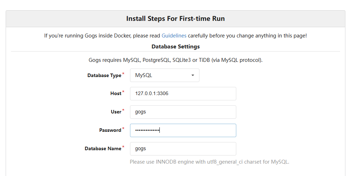Click the masked Password input field
Screen dimensions: 350x176
click(x=183, y=130)
